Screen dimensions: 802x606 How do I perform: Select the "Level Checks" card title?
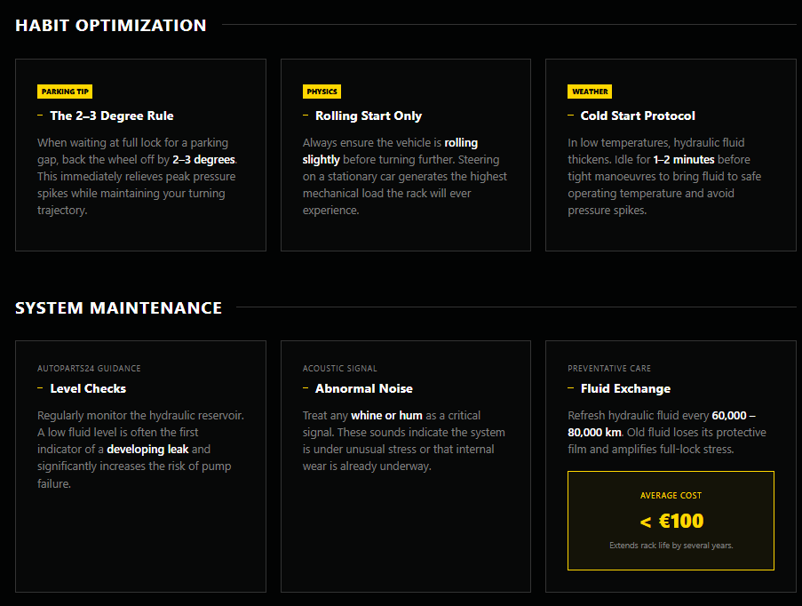88,388
